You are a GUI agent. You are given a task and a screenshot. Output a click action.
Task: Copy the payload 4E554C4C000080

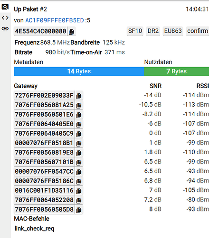72,31
